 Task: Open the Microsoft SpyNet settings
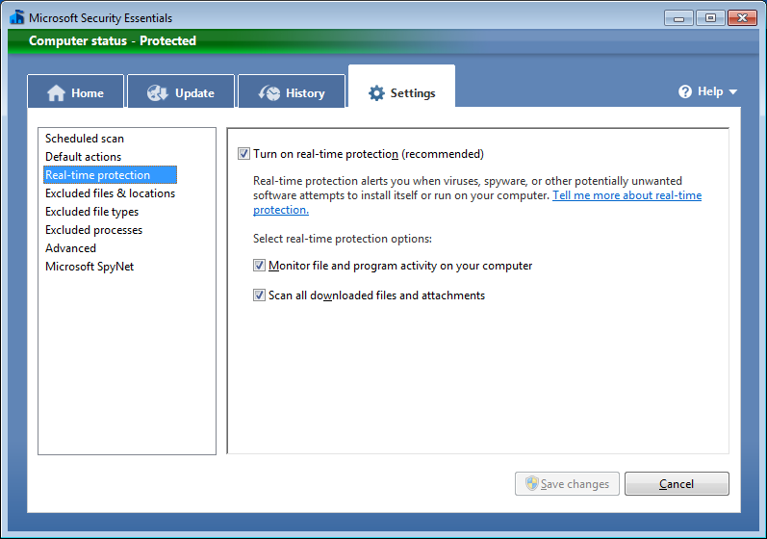pos(89,267)
